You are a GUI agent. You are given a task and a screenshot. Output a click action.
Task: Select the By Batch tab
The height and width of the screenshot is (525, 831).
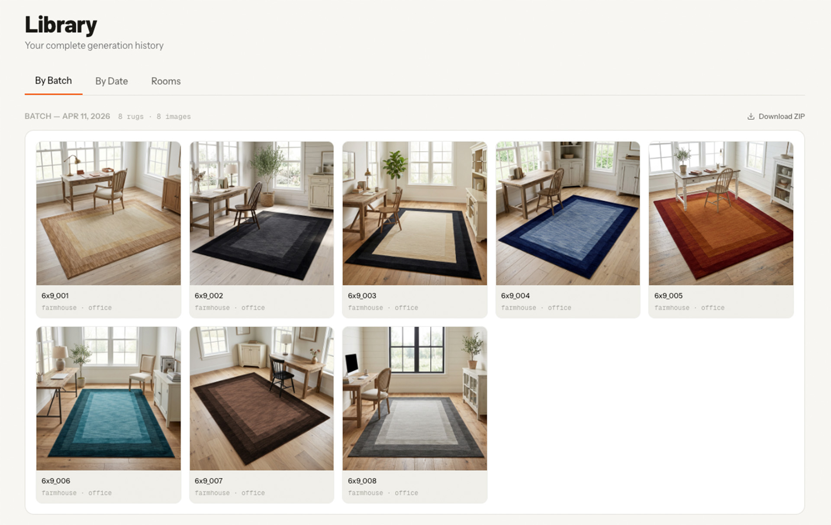click(53, 80)
